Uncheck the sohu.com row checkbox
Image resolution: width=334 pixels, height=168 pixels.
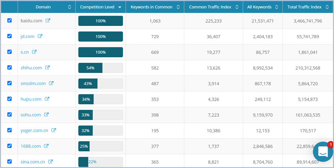click(x=9, y=115)
